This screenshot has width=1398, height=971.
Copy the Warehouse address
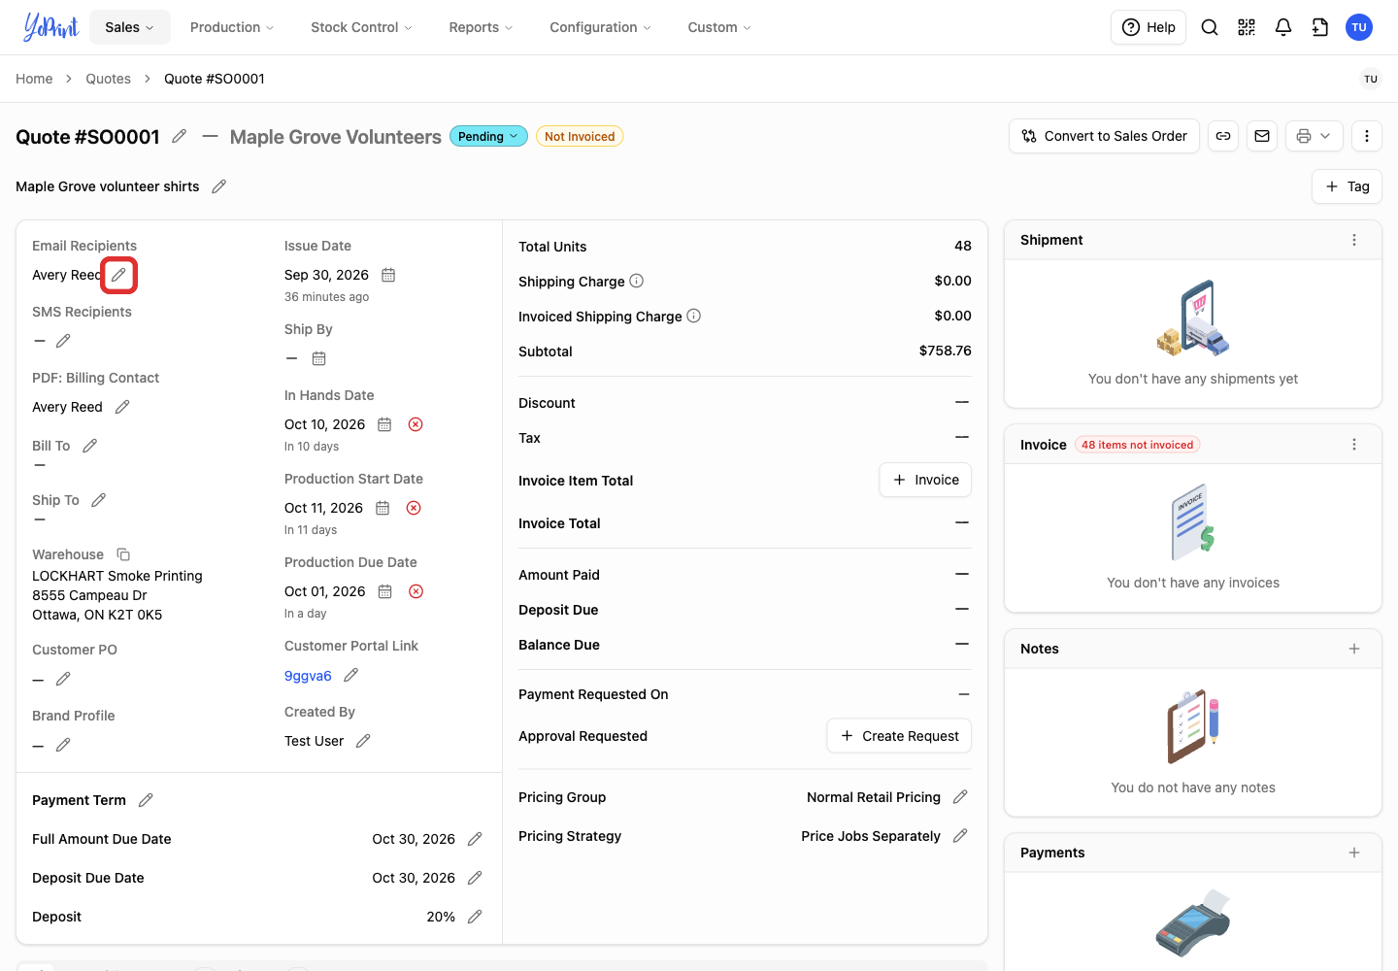point(123,554)
